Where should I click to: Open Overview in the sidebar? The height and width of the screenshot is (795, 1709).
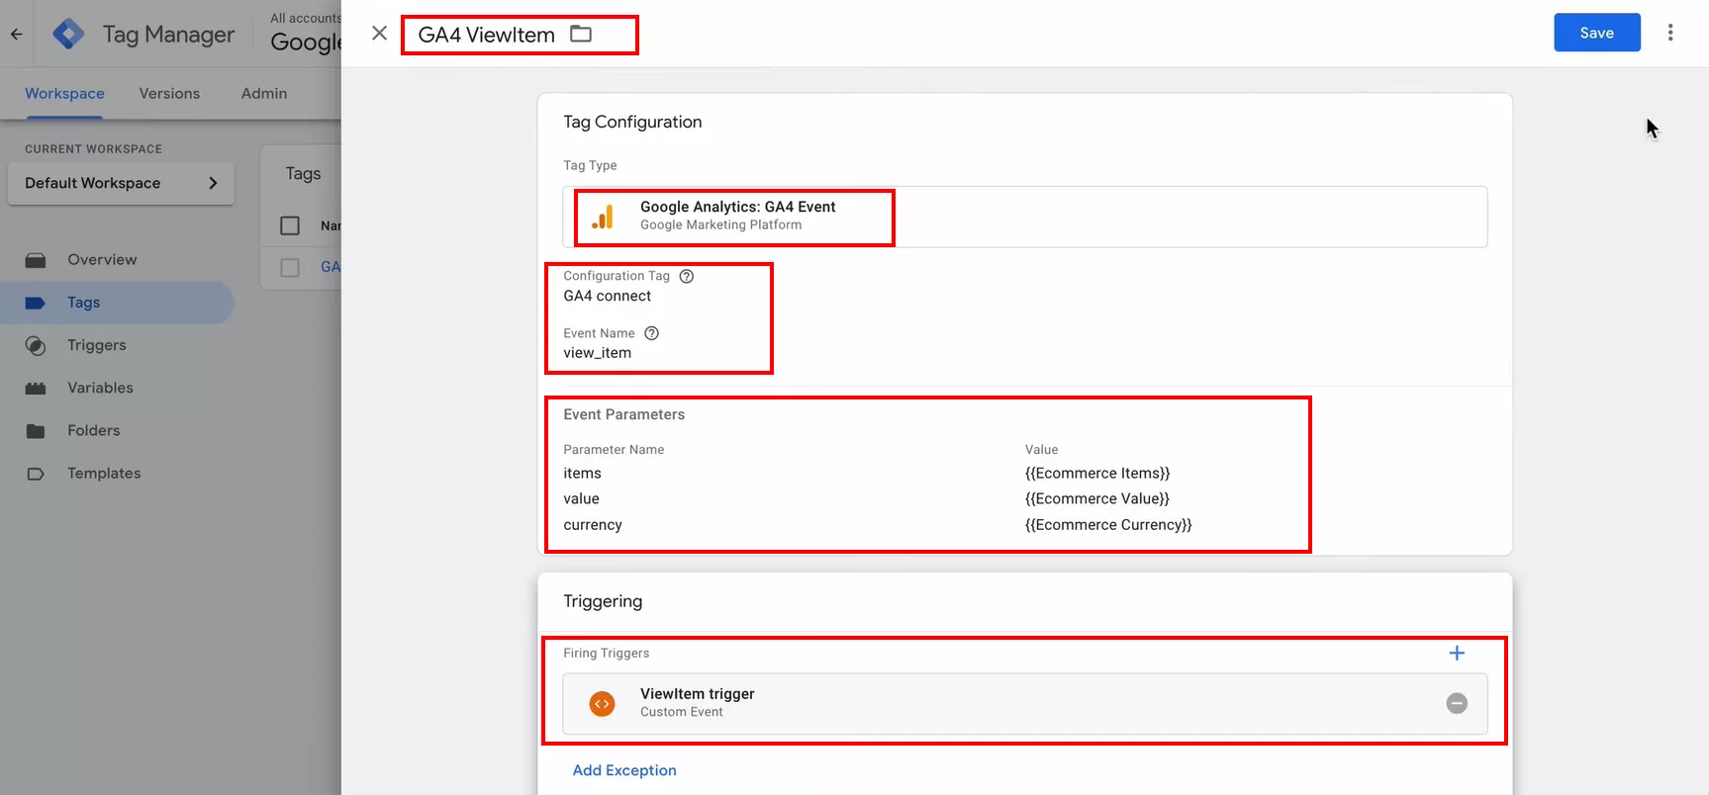[x=102, y=259]
